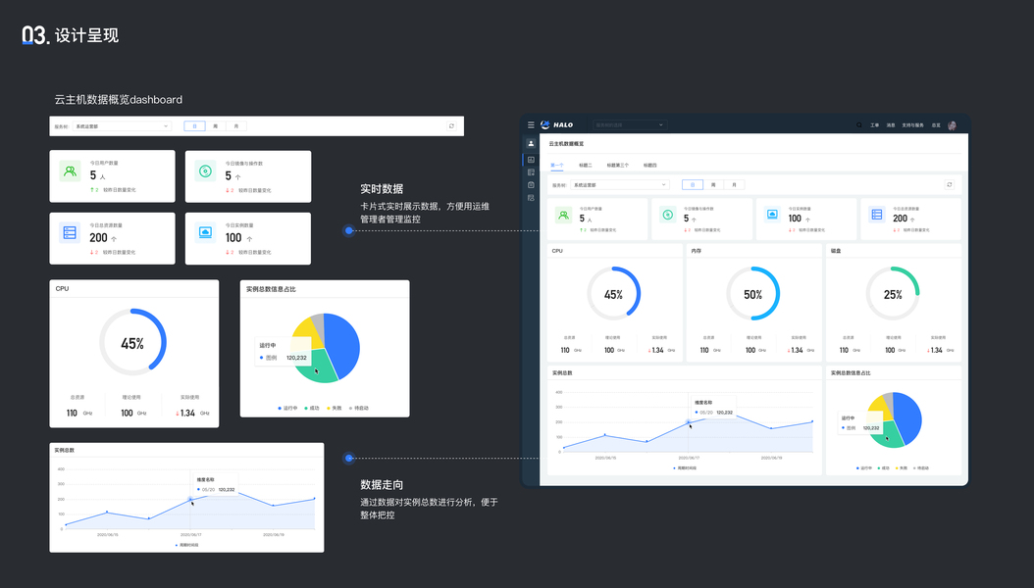Screen dimensions: 1034x588
Task: Open the service tree dropdown in the HALO top bar
Action: pos(629,125)
